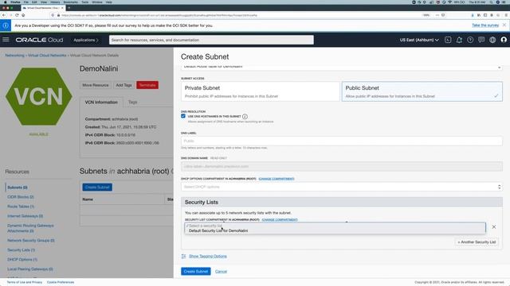510x286 pixels.
Task: Open the help question mark icon
Action: 470,40
